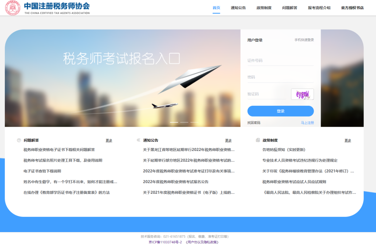This screenshot has width=376, height=246.
Task: Open the 官方授权书店 navigation item
Action: click(353, 7)
